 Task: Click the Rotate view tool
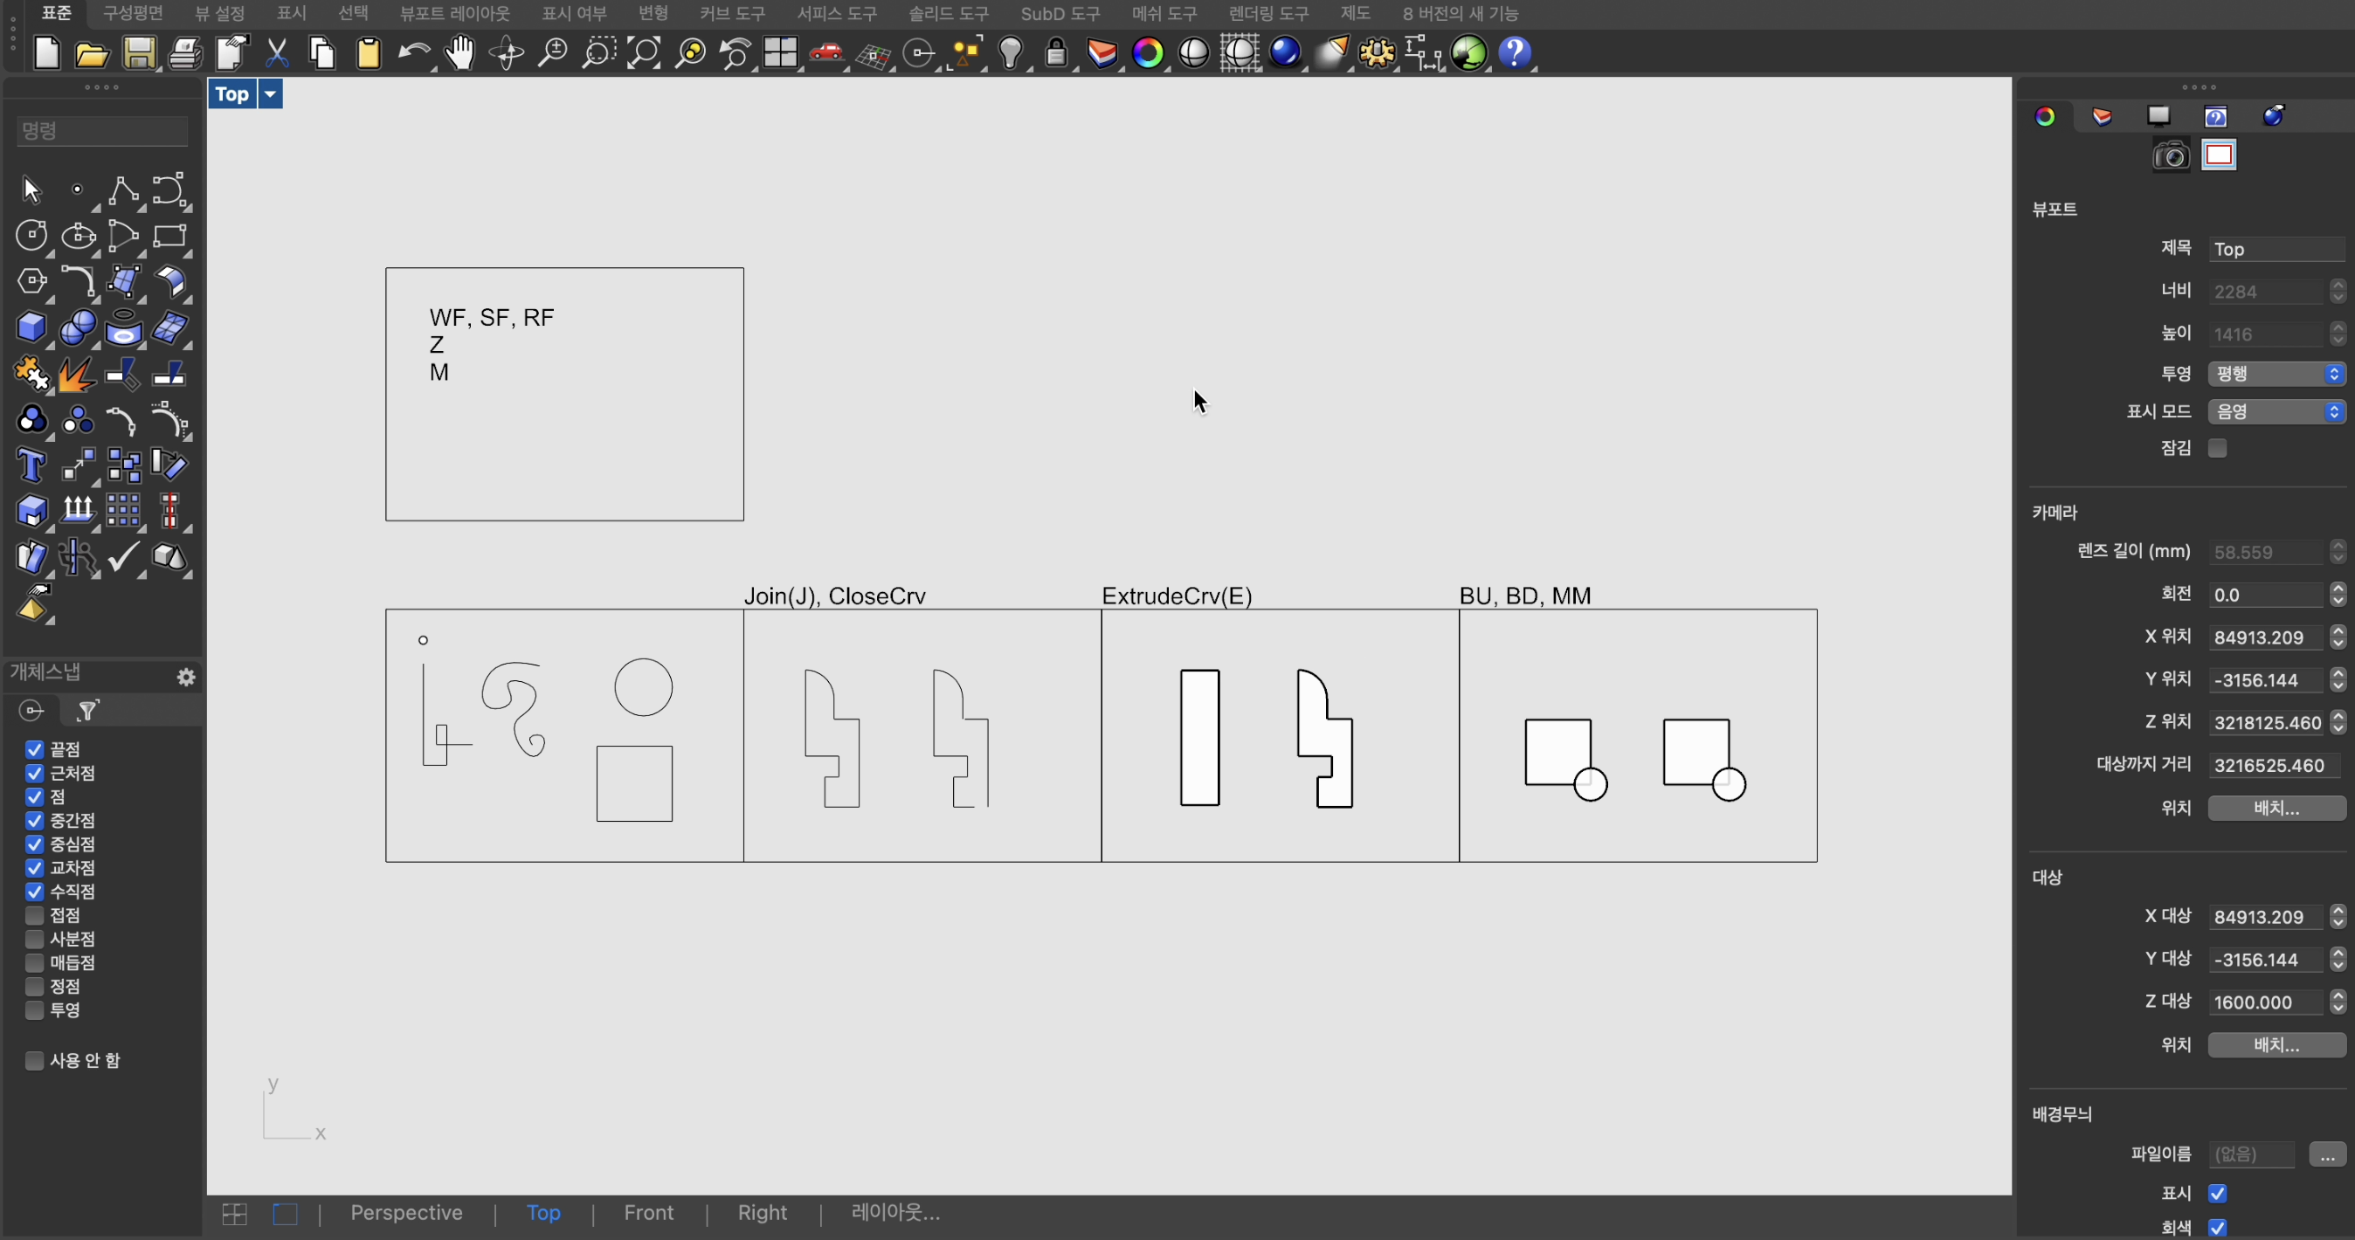point(508,52)
